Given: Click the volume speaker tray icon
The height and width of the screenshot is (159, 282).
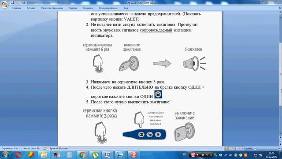Looking at the screenshot, I should [231, 155].
